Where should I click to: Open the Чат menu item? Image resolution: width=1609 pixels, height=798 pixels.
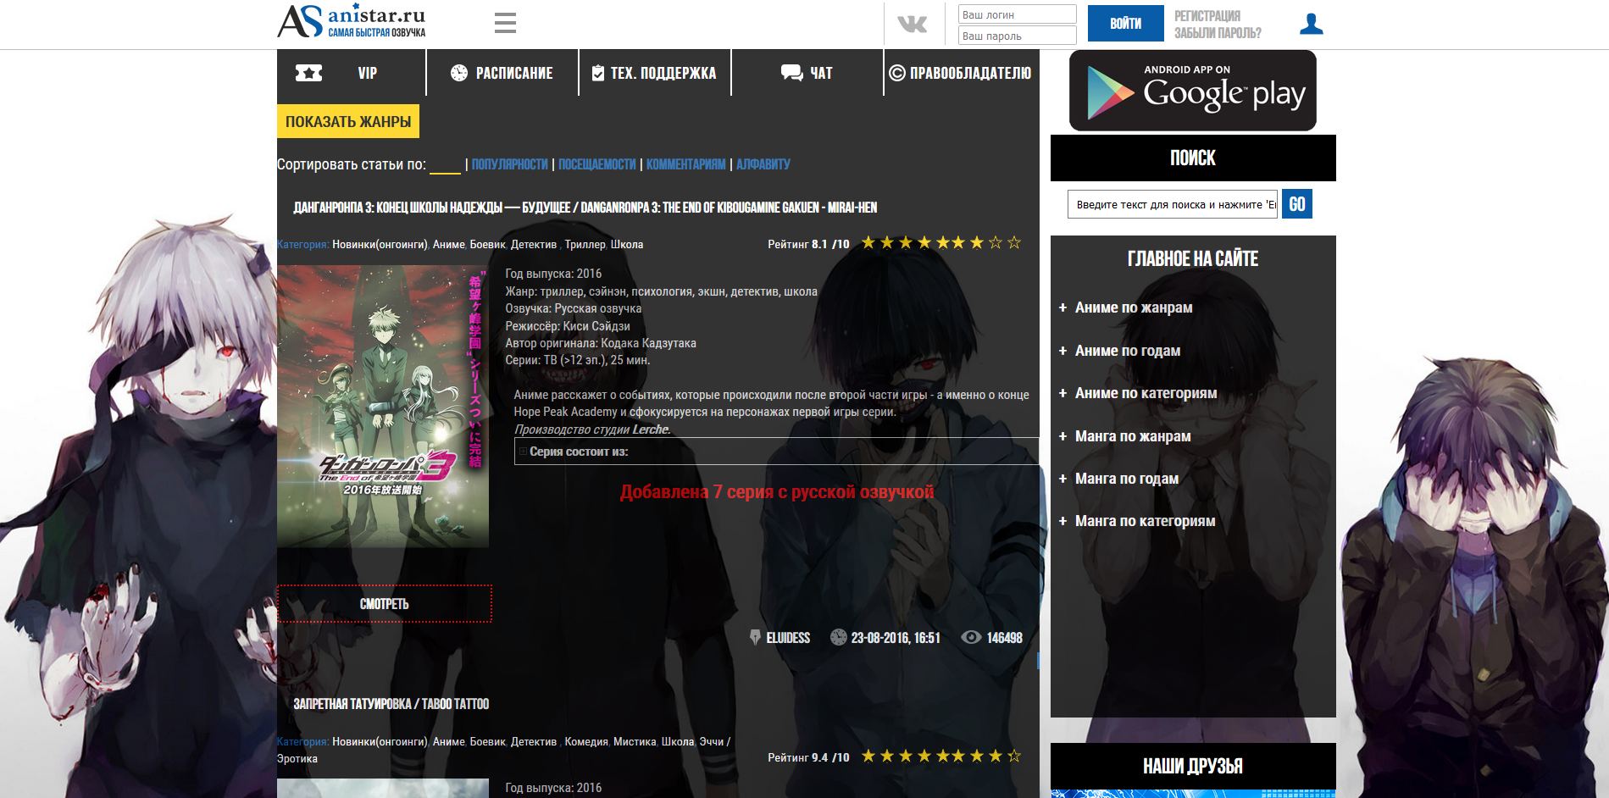pyautogui.click(x=807, y=72)
